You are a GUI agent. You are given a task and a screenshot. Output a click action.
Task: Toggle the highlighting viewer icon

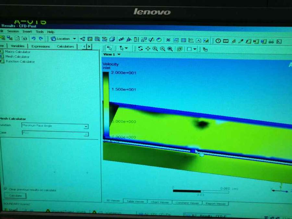[x=179, y=49]
